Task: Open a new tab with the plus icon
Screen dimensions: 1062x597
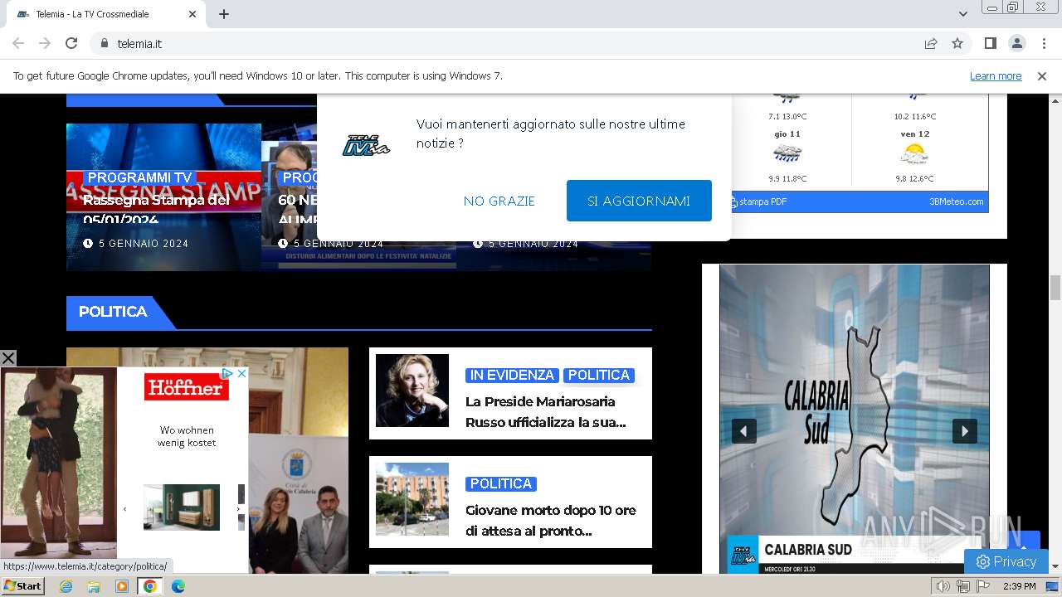Action: click(x=224, y=14)
